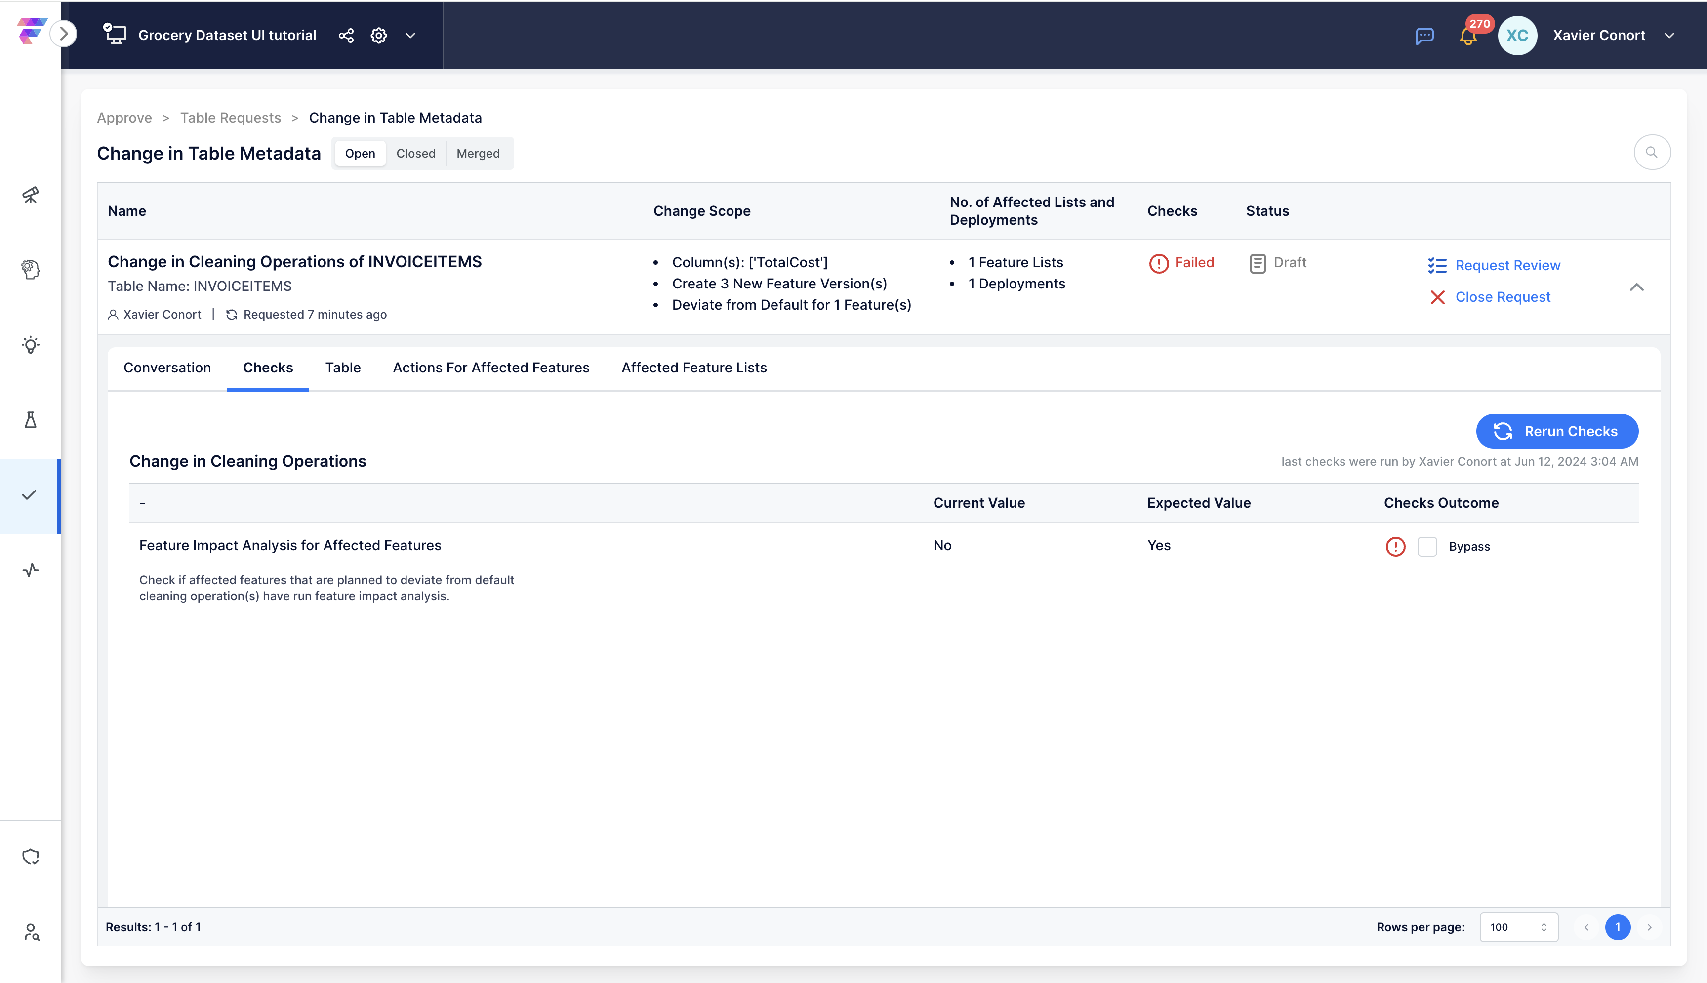Click the Results 1 - 1 of 1 text
Image resolution: width=1707 pixels, height=983 pixels.
[153, 927]
